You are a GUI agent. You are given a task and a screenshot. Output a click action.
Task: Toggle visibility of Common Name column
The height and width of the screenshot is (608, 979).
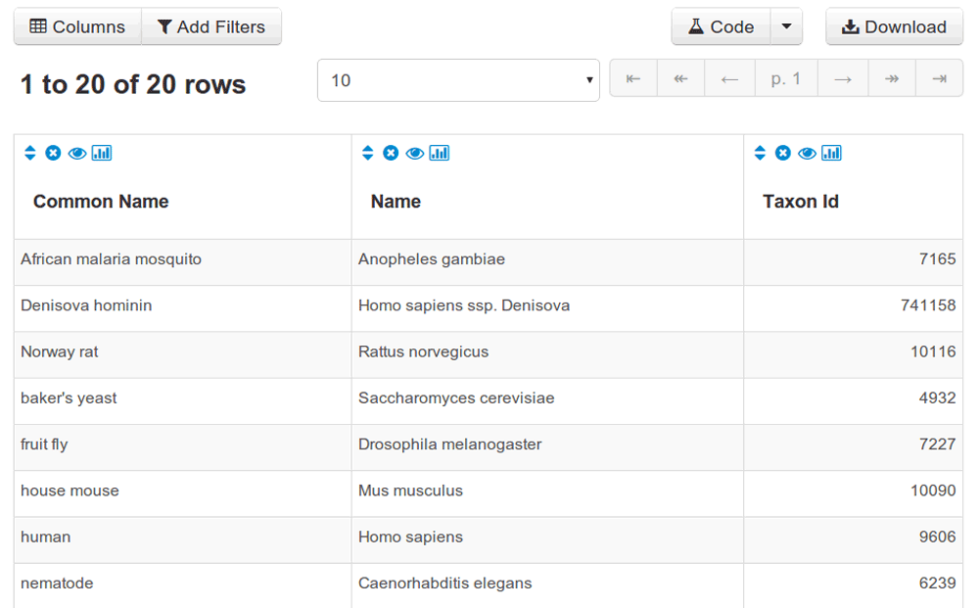pyautogui.click(x=76, y=153)
